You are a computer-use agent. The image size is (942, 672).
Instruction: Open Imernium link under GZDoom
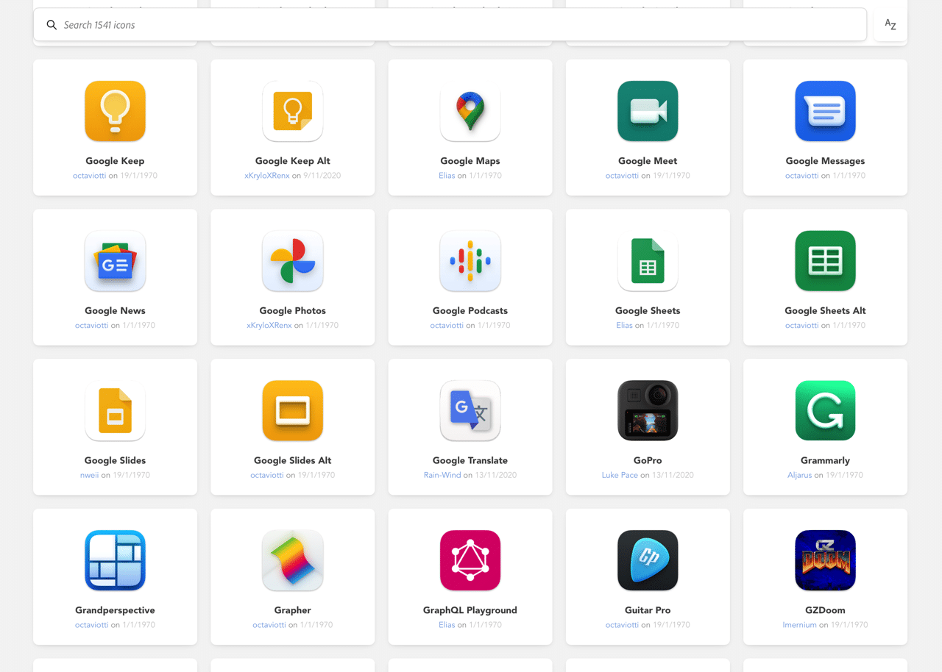click(x=800, y=625)
